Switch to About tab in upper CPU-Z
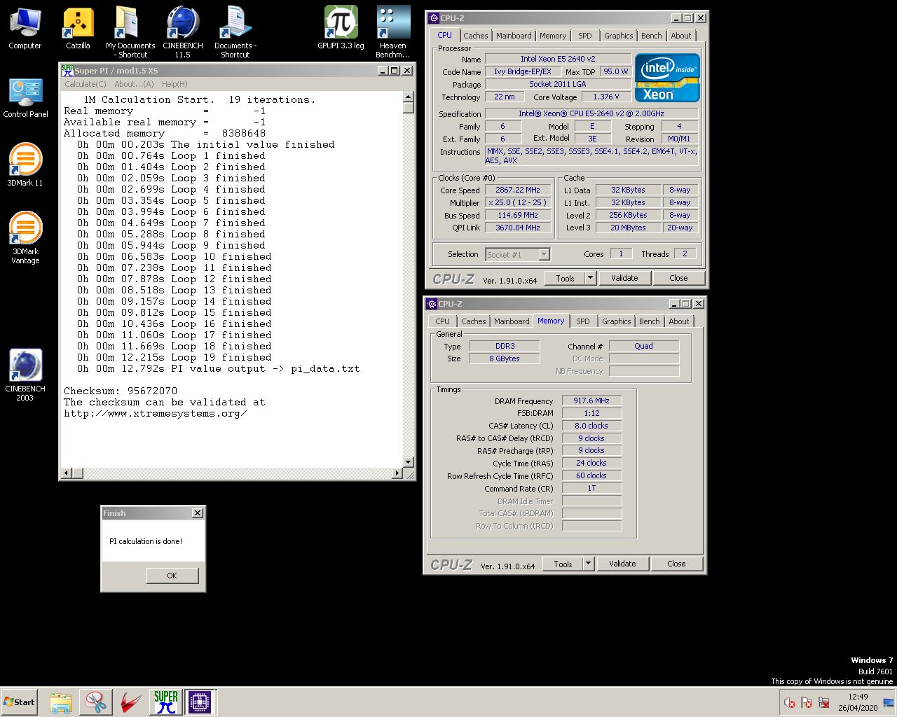Image resolution: width=897 pixels, height=717 pixels. point(681,36)
